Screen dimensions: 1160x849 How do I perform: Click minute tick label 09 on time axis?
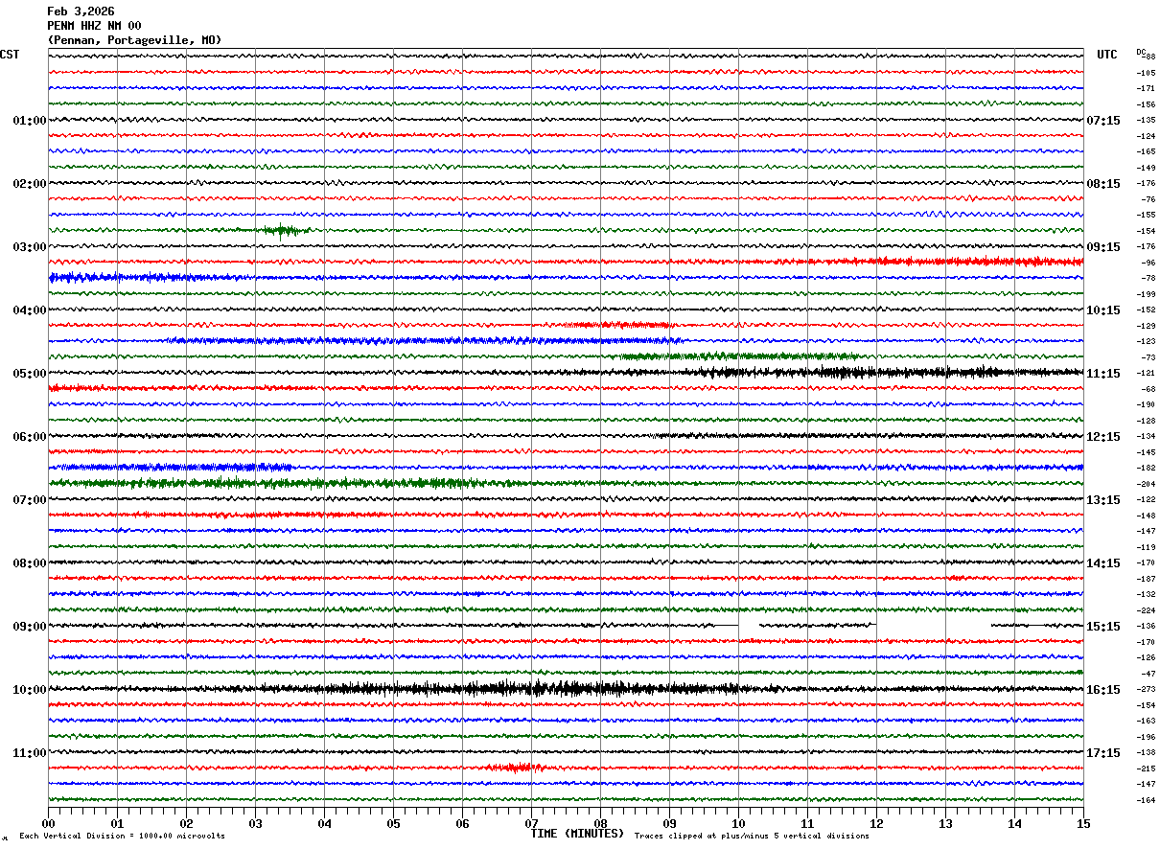(x=669, y=823)
